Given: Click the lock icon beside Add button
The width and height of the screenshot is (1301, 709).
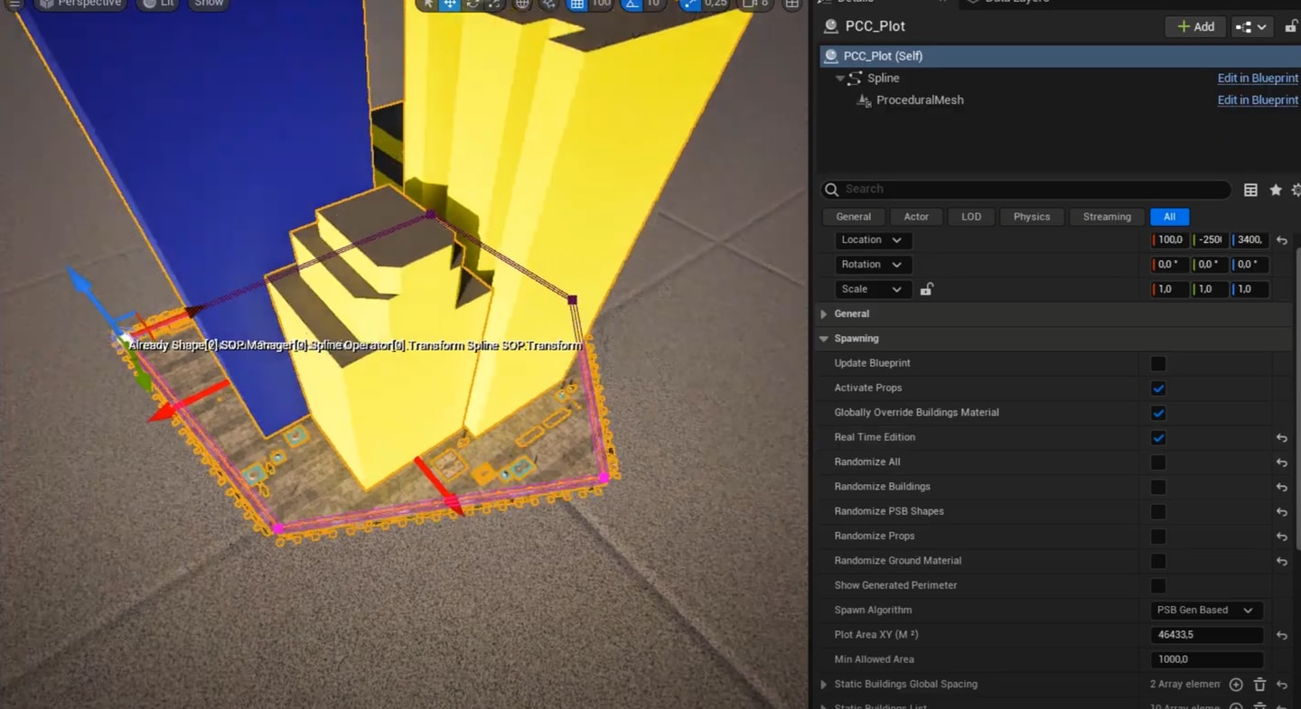Looking at the screenshot, I should point(1291,27).
